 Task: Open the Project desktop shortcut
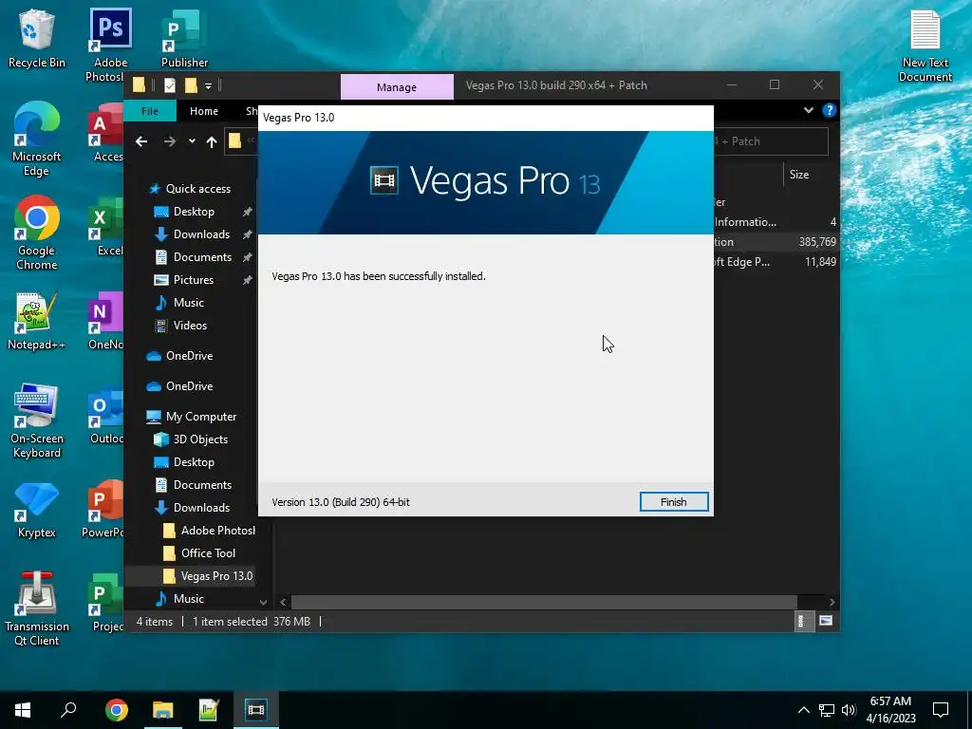click(106, 603)
